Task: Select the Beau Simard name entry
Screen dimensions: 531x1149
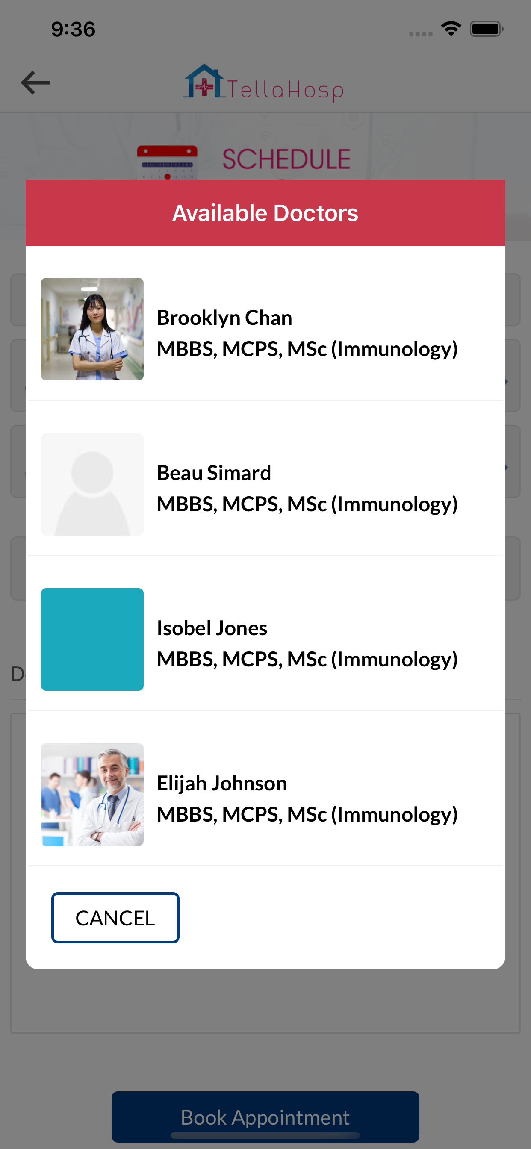Action: point(214,473)
